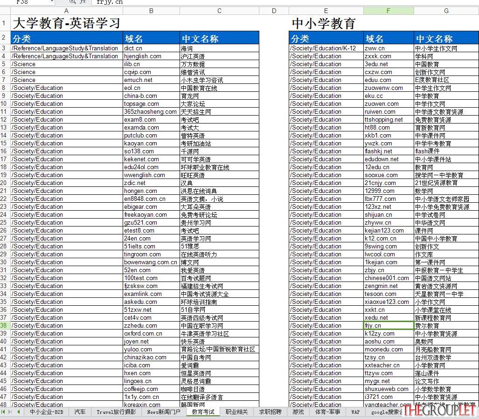Click the magnifier icon beside the fx button
Viewport: 479px width, 419px height.
coord(72,2)
